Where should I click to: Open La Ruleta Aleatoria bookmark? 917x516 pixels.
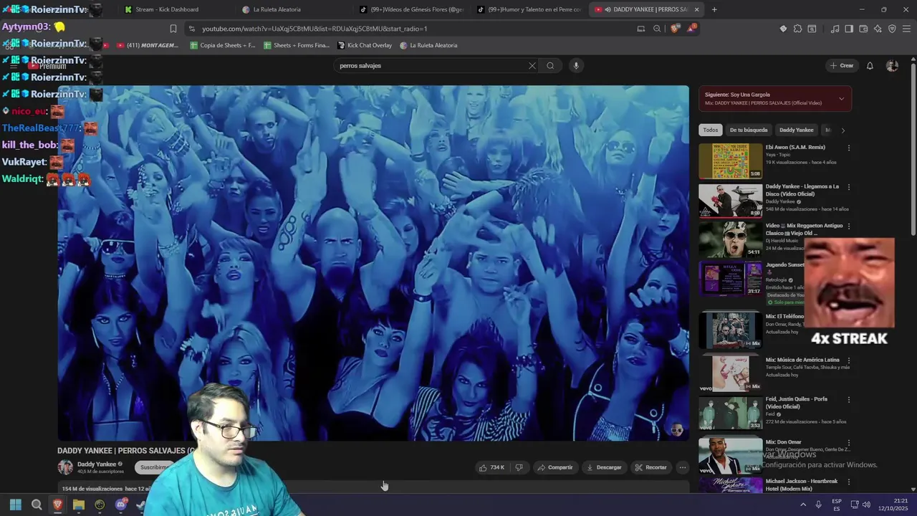428,45
